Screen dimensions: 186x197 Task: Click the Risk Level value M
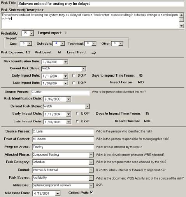(x=59, y=52)
